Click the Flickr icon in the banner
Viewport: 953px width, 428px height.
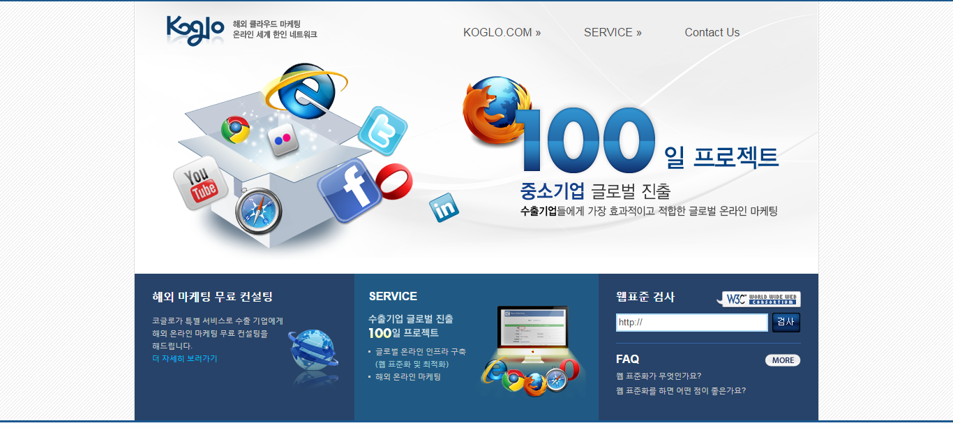point(283,140)
